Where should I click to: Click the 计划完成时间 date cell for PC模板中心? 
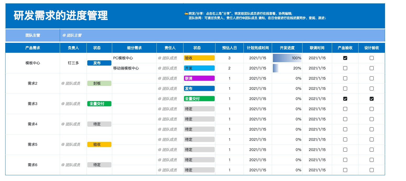(x=257, y=58)
